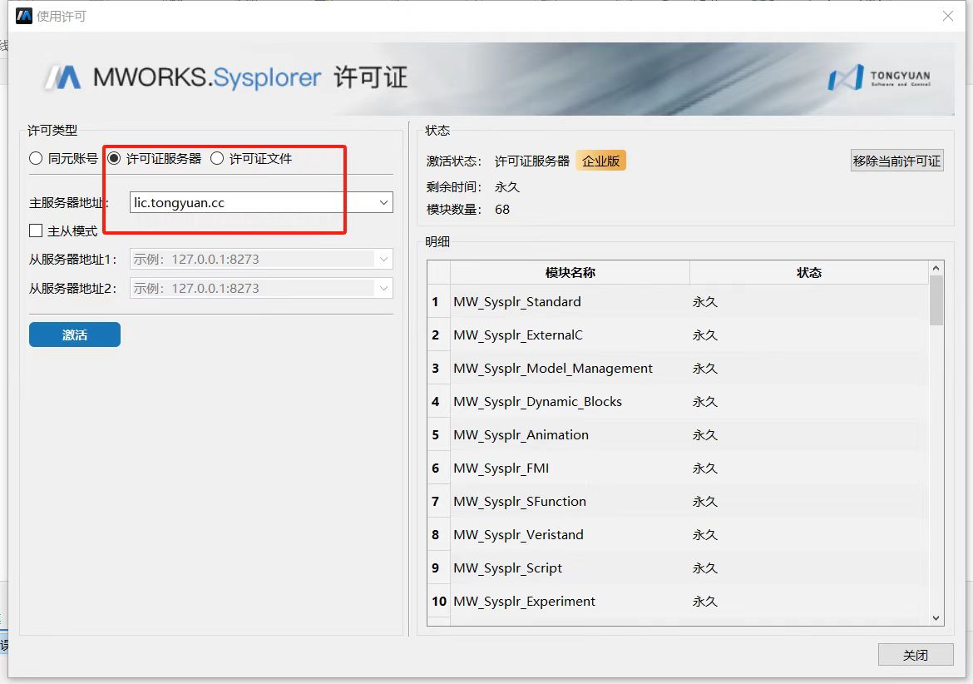Click the 企业版 badge

(600, 161)
